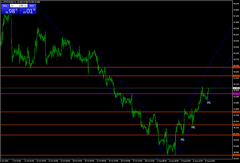Image resolution: width=240 pixels, height=163 pixels.
Task: Click the 7 Jul 15:00 time label
Action: pyautogui.click(x=17, y=161)
